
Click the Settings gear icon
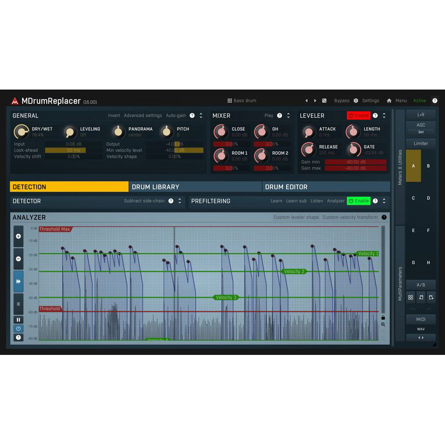[x=356, y=100]
